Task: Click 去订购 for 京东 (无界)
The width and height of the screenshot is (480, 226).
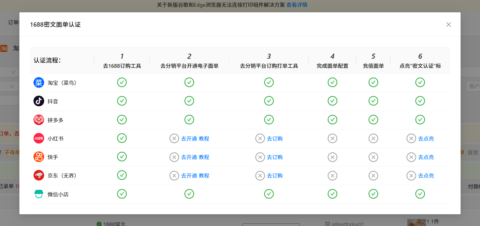Action: coord(274,176)
